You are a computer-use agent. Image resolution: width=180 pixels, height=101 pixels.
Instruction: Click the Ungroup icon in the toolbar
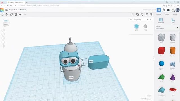pos(142,14)
